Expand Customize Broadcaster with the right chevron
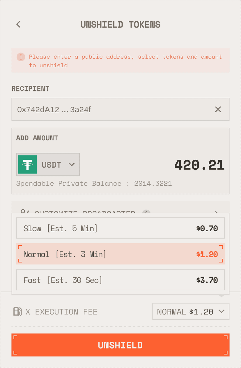 coord(216,212)
